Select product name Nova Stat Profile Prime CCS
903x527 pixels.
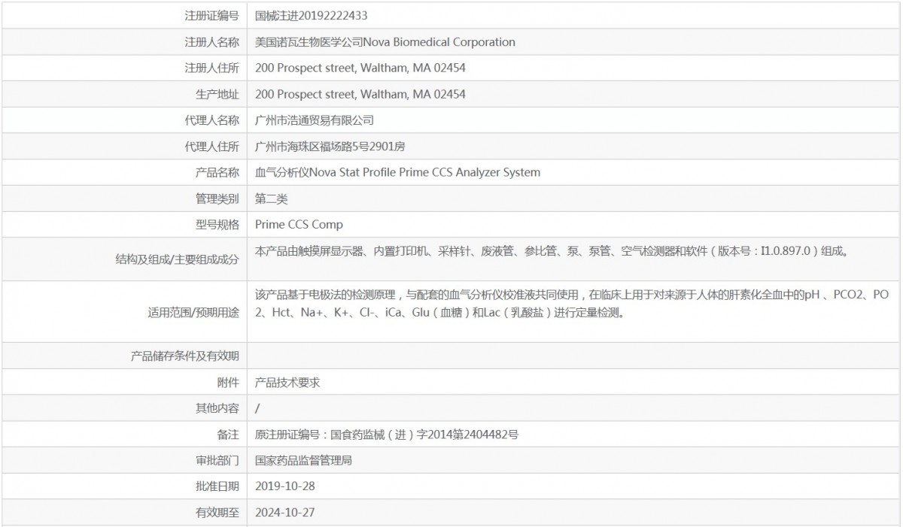(397, 172)
